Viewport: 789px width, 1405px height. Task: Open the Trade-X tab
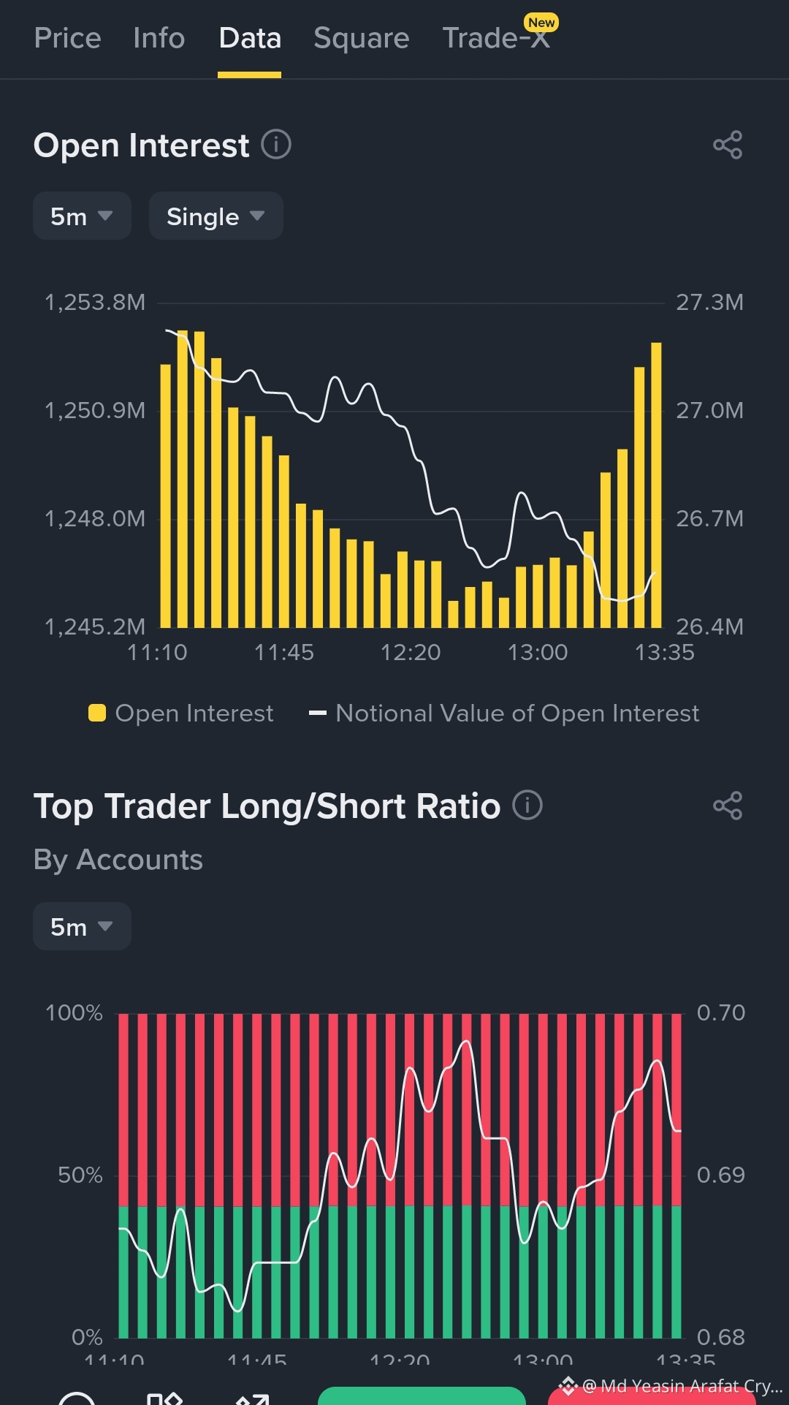tap(497, 38)
